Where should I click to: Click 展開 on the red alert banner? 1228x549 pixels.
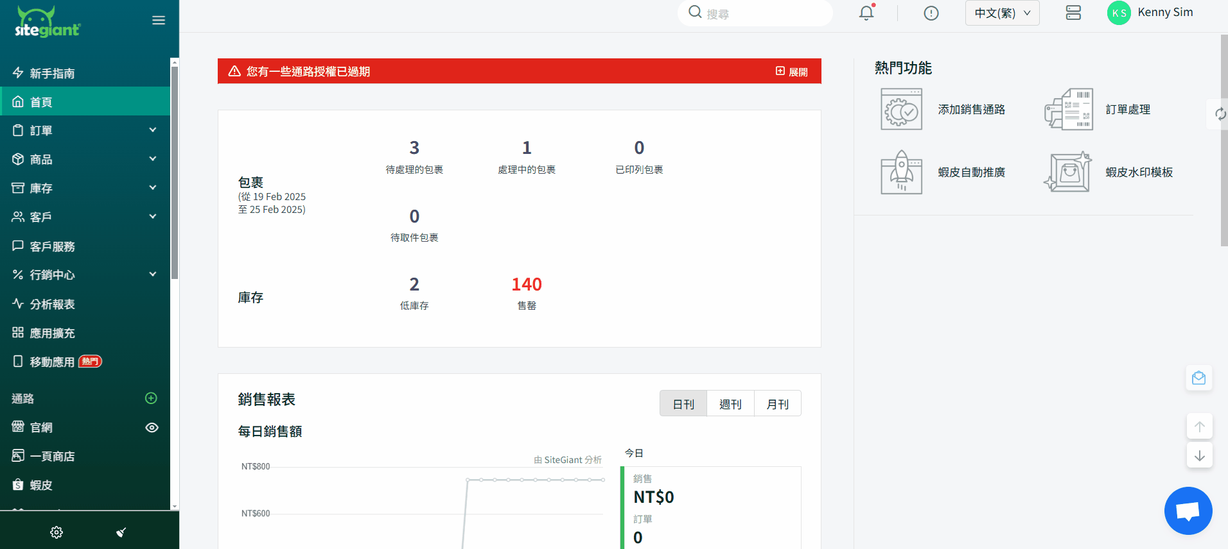click(x=792, y=72)
